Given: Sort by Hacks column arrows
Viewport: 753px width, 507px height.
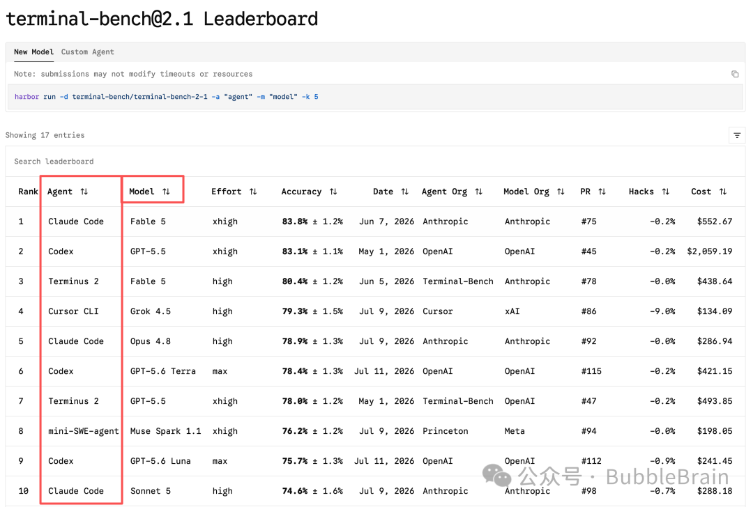Looking at the screenshot, I should (x=666, y=192).
